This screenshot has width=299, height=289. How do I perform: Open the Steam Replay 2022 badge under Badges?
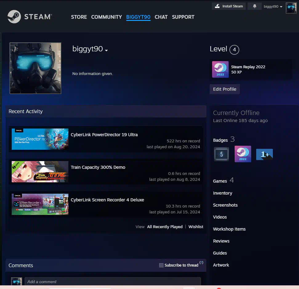coord(243,154)
